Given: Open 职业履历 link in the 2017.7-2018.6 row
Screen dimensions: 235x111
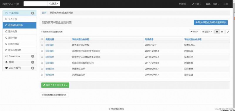Looking at the screenshot, I should 50,63.
